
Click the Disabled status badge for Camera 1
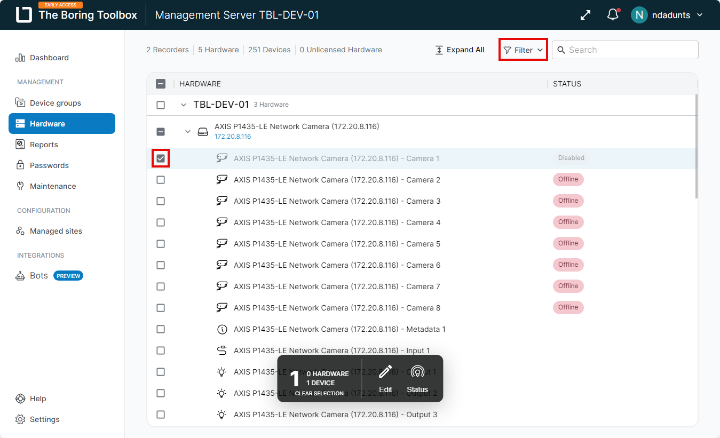coord(571,158)
